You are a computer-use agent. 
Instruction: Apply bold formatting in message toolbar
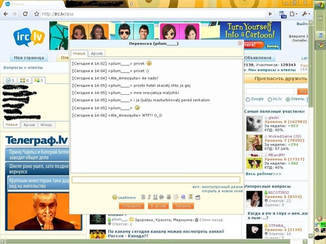point(143,197)
